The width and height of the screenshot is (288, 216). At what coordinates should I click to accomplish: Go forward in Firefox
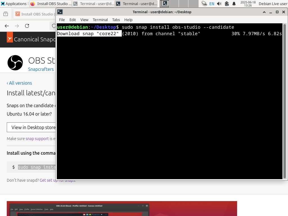(x=17, y=26)
